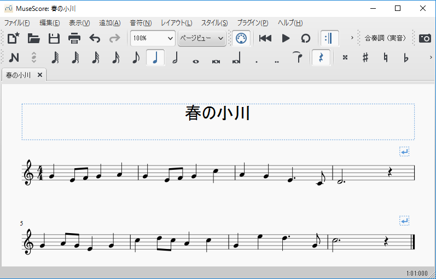The height and width of the screenshot is (279, 436).
Task: Toggle loop playback
Action: [x=306, y=38]
